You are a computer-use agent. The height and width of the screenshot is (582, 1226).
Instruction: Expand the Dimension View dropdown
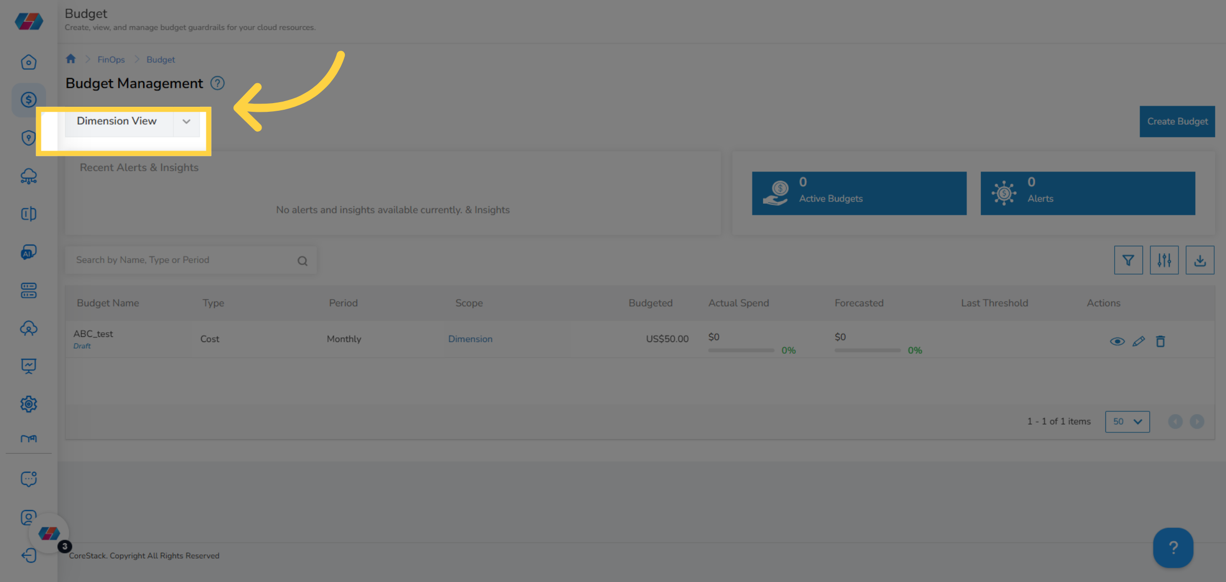click(x=186, y=122)
